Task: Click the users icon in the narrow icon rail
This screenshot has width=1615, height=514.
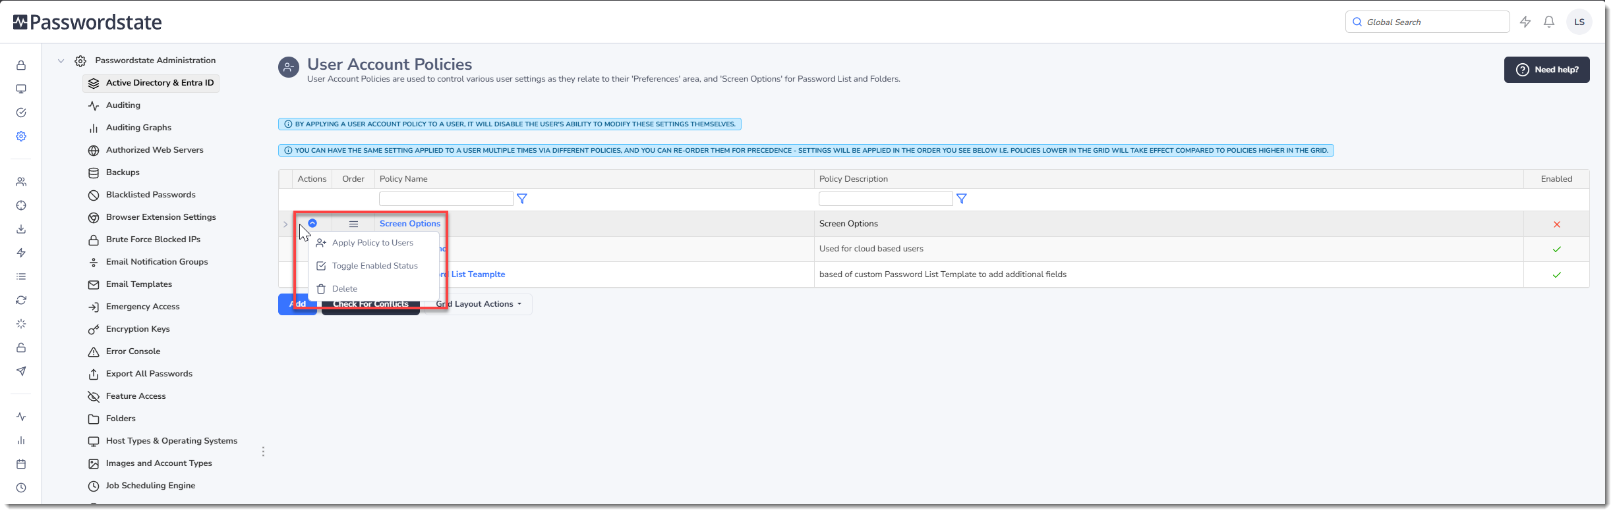Action: pyautogui.click(x=21, y=182)
